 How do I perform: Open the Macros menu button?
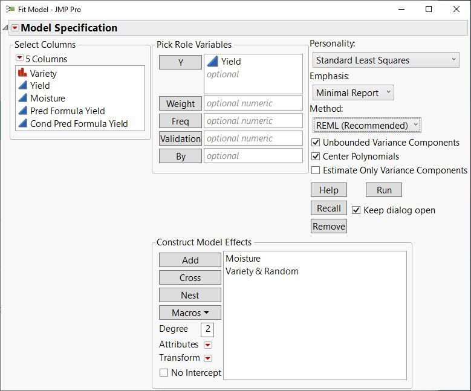tap(190, 312)
